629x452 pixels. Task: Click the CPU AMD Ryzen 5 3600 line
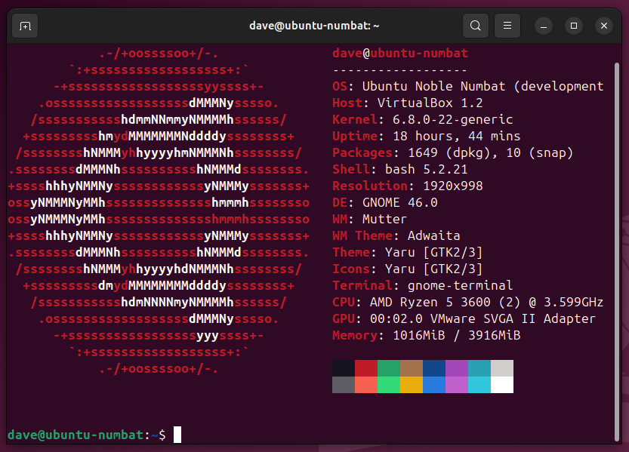pyautogui.click(x=467, y=302)
